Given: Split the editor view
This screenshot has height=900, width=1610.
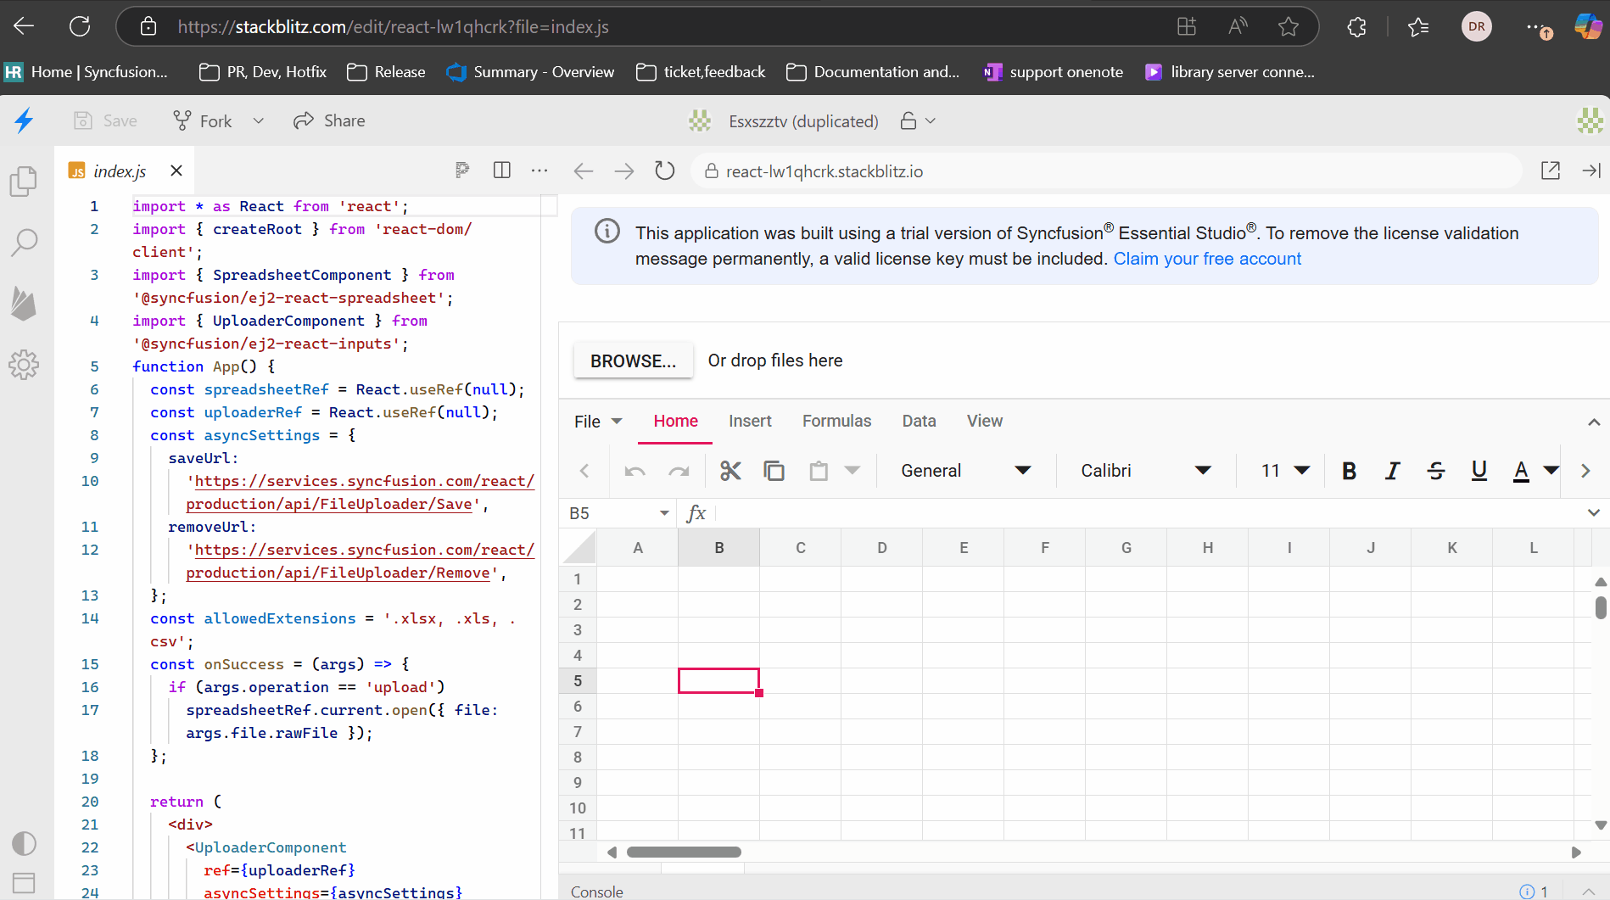Looking at the screenshot, I should (501, 170).
